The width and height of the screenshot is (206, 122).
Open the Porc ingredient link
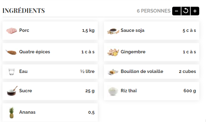coord(24,30)
